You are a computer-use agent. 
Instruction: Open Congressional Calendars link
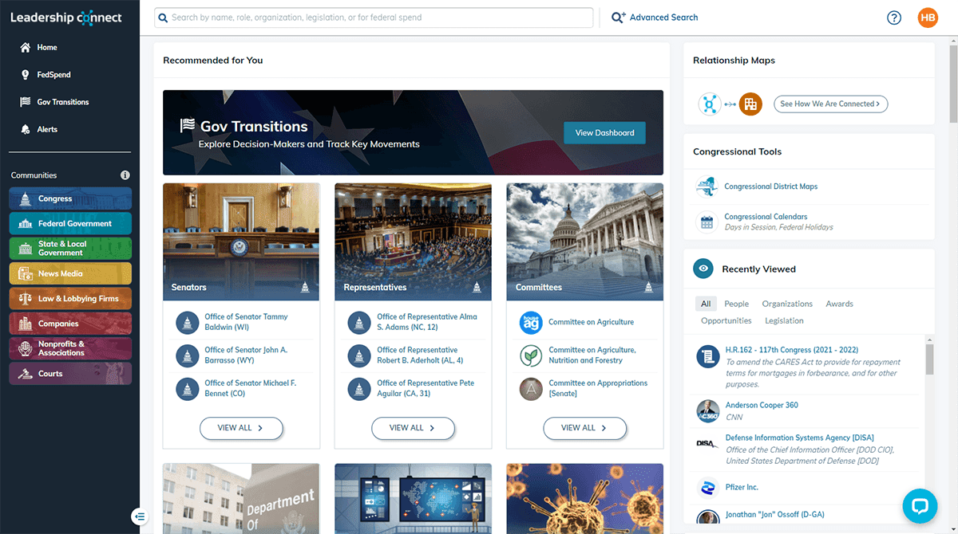tap(766, 217)
